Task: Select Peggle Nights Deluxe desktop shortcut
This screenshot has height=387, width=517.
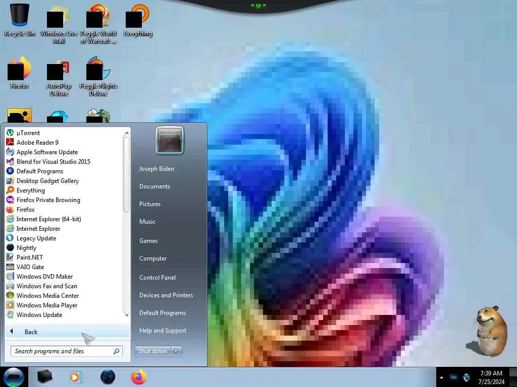Action: [x=98, y=77]
